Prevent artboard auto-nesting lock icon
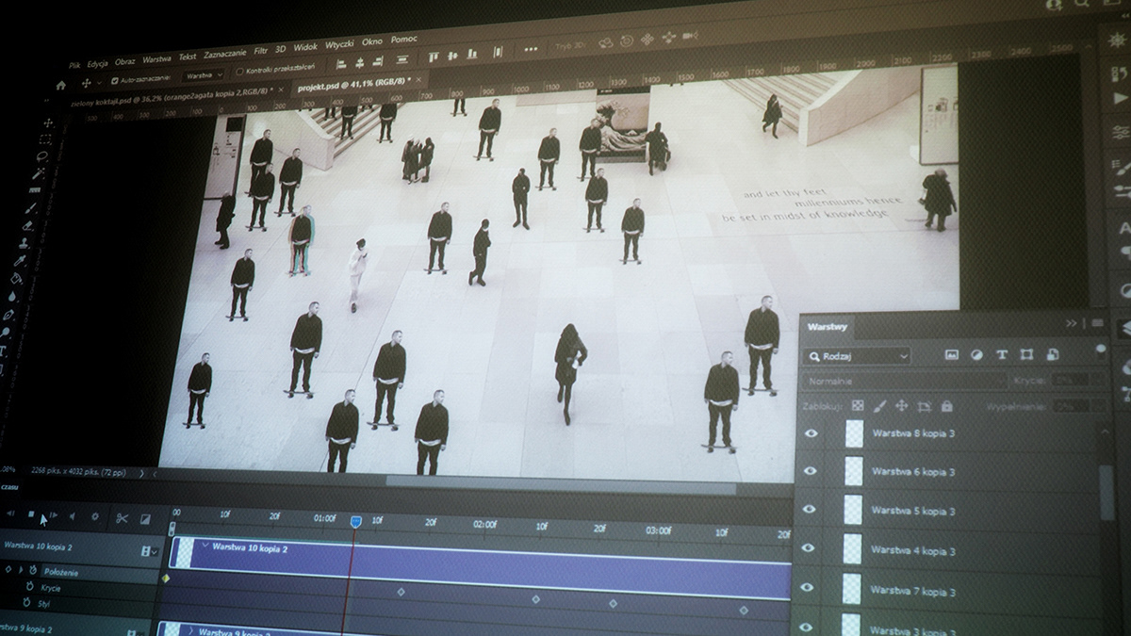Screen dimensions: 1131x636 pos(924,407)
